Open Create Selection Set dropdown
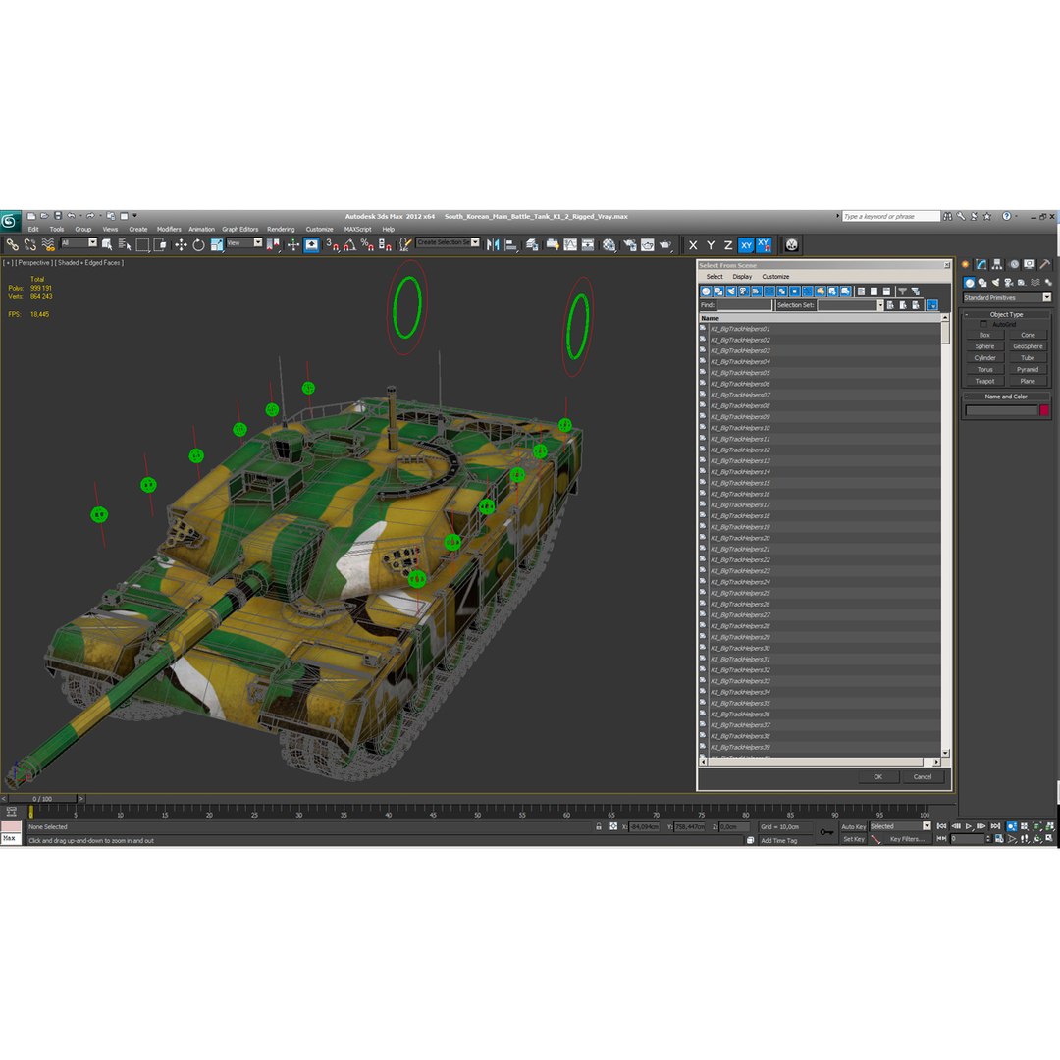The width and height of the screenshot is (1060, 1060). (448, 242)
